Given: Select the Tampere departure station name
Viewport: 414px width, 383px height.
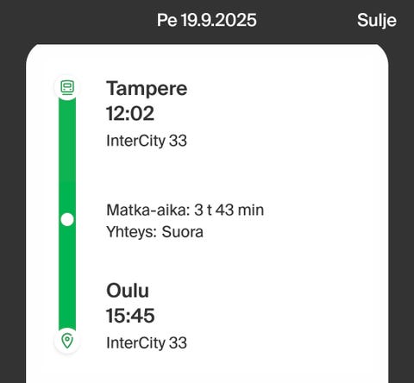Looking at the screenshot, I should [147, 89].
